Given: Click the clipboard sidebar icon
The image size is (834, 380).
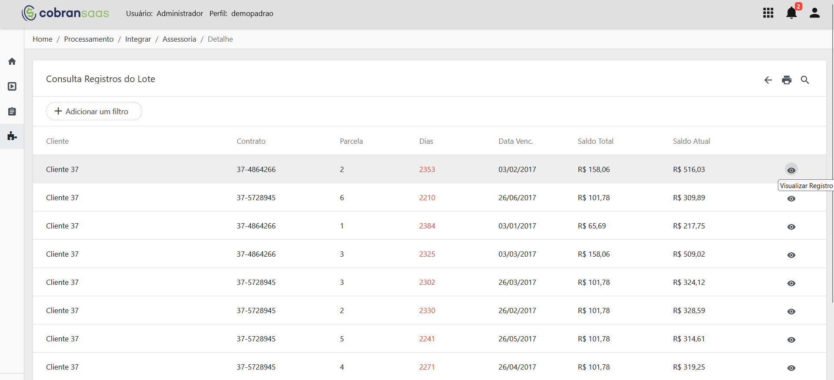Looking at the screenshot, I should (x=12, y=112).
